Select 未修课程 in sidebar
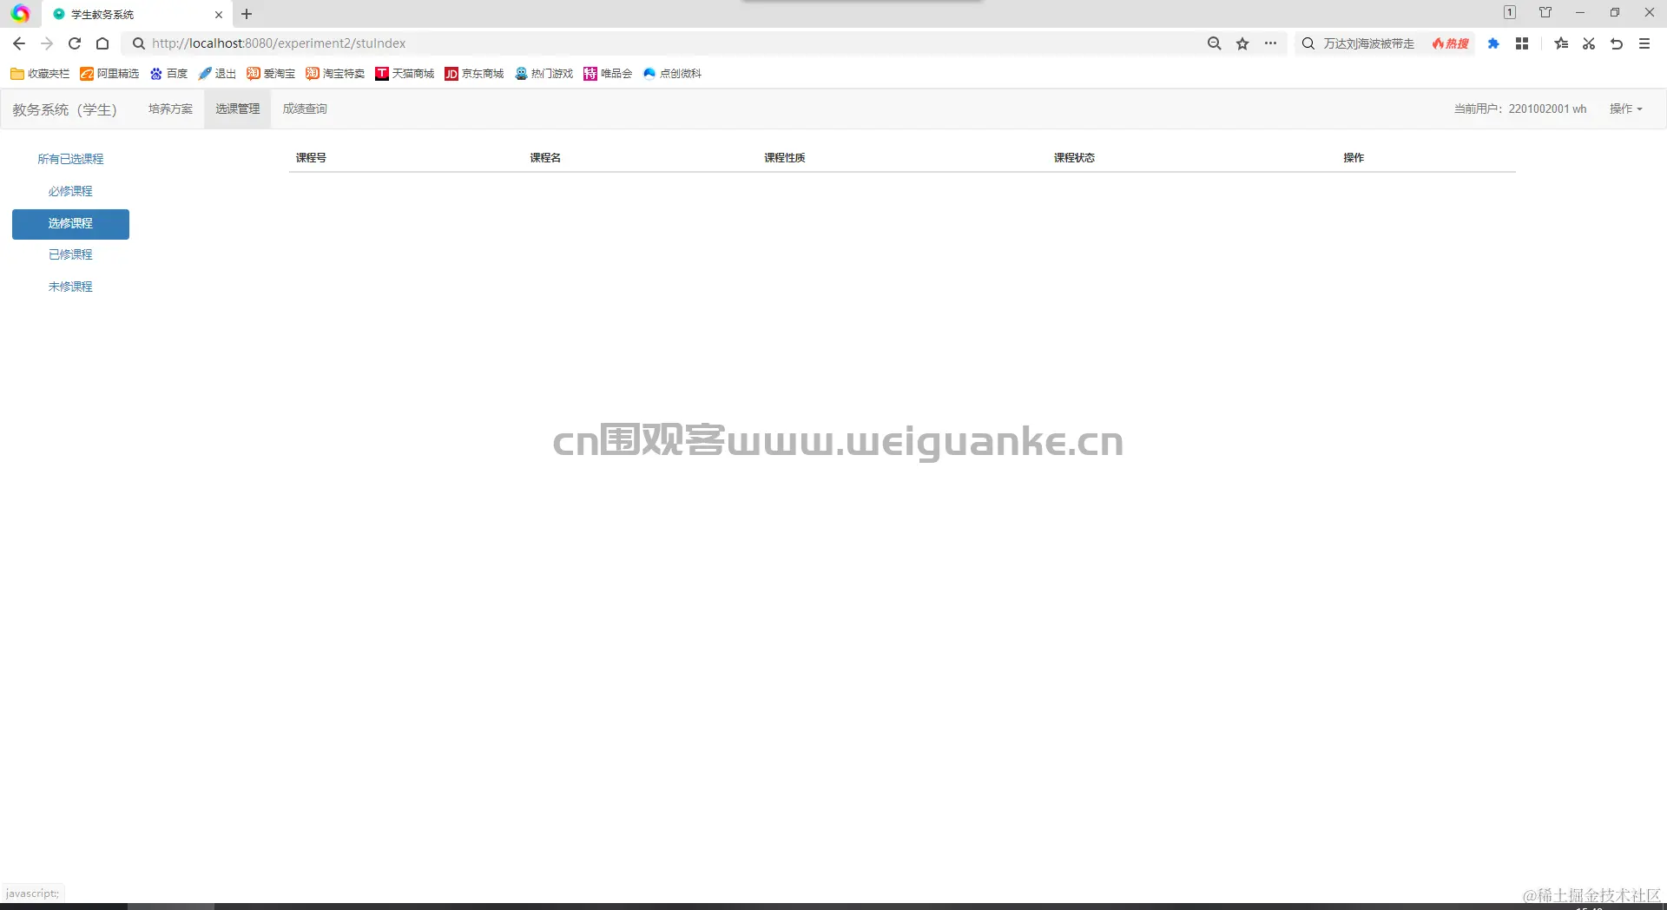1667x910 pixels. (70, 287)
